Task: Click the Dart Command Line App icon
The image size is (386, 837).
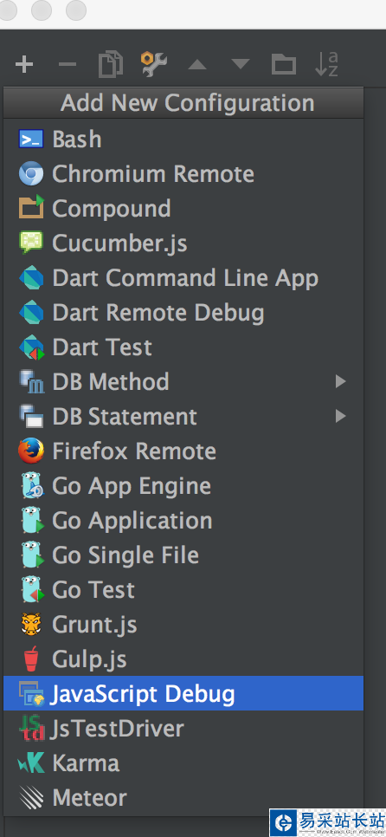Action: pyautogui.click(x=31, y=278)
